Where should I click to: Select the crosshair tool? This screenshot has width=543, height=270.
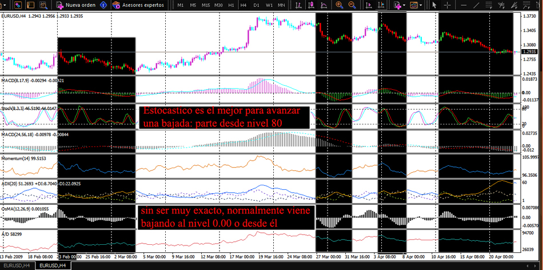[446, 5]
